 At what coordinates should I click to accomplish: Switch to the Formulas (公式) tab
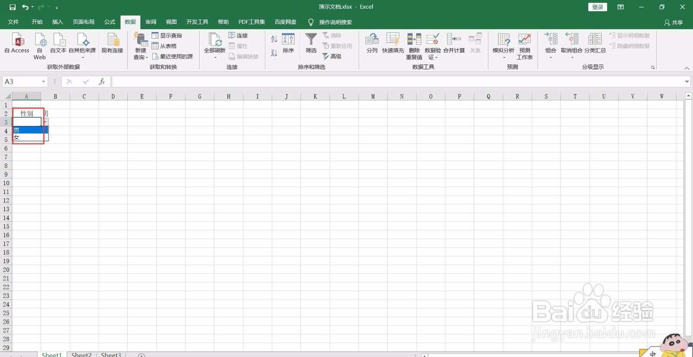click(110, 22)
